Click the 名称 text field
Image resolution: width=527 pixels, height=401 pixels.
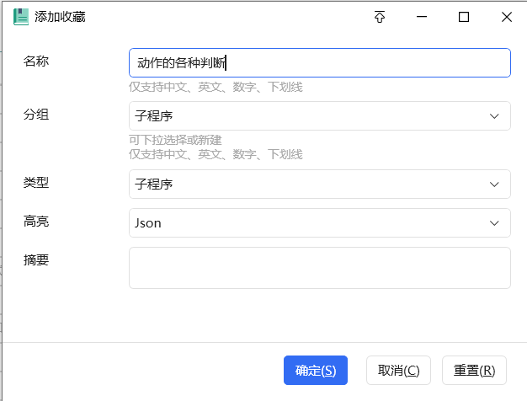320,63
